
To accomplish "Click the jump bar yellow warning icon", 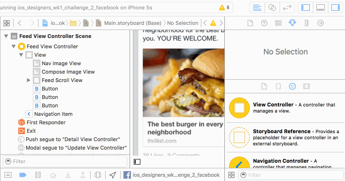I will pos(213,23).
